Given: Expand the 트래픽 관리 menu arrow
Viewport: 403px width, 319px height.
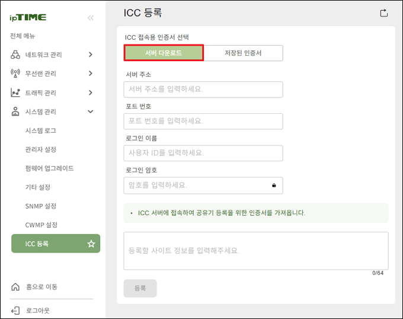Looking at the screenshot, I should (90, 92).
